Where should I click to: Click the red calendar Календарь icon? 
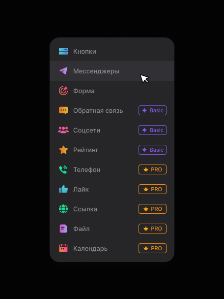[x=63, y=248]
